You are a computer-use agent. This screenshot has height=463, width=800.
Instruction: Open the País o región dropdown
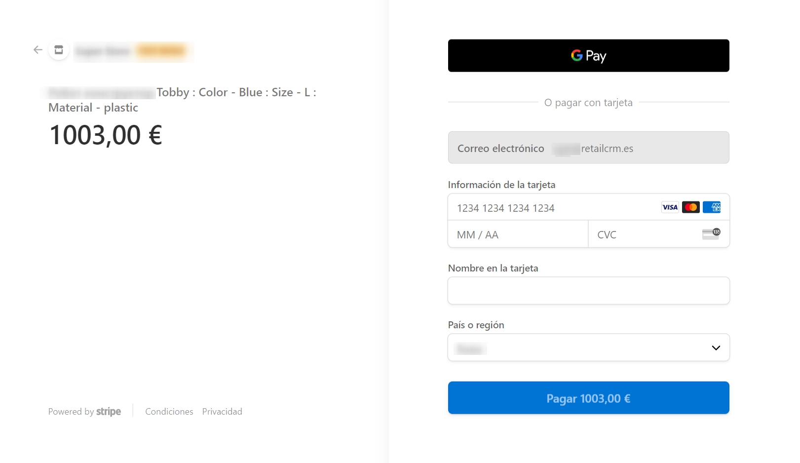588,347
